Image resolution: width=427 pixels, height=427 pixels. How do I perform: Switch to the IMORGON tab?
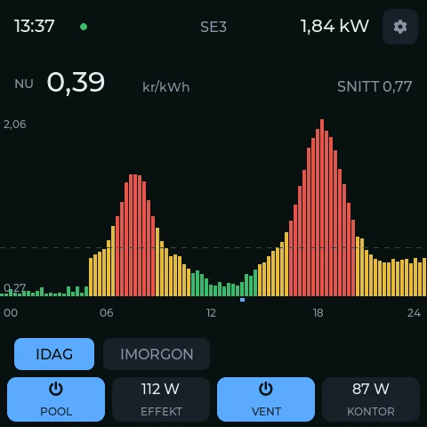point(157,354)
